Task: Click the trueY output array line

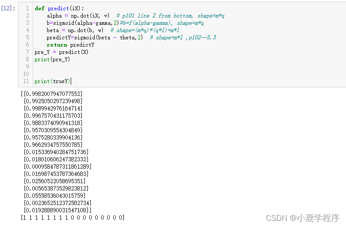Action: coord(72,217)
